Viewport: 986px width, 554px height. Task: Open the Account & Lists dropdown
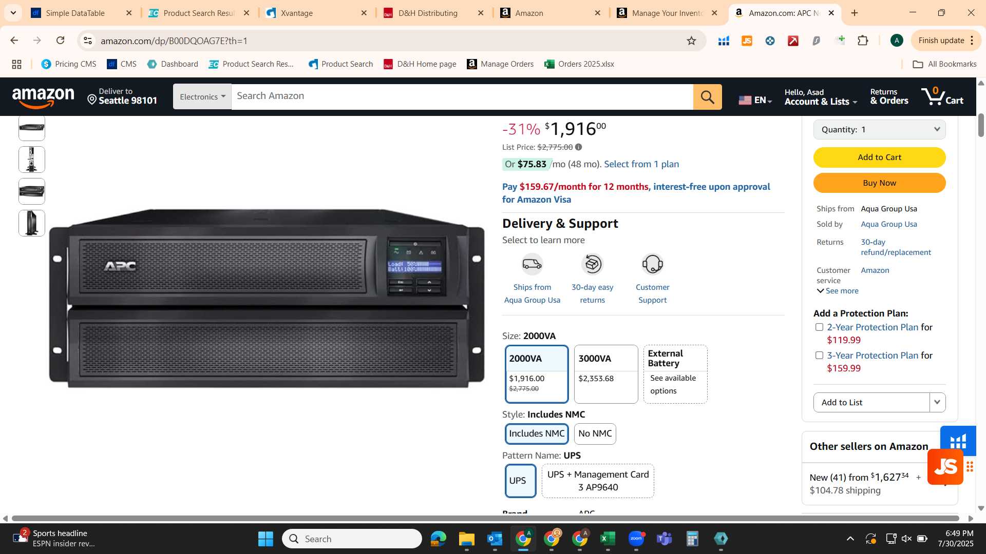tap(821, 97)
